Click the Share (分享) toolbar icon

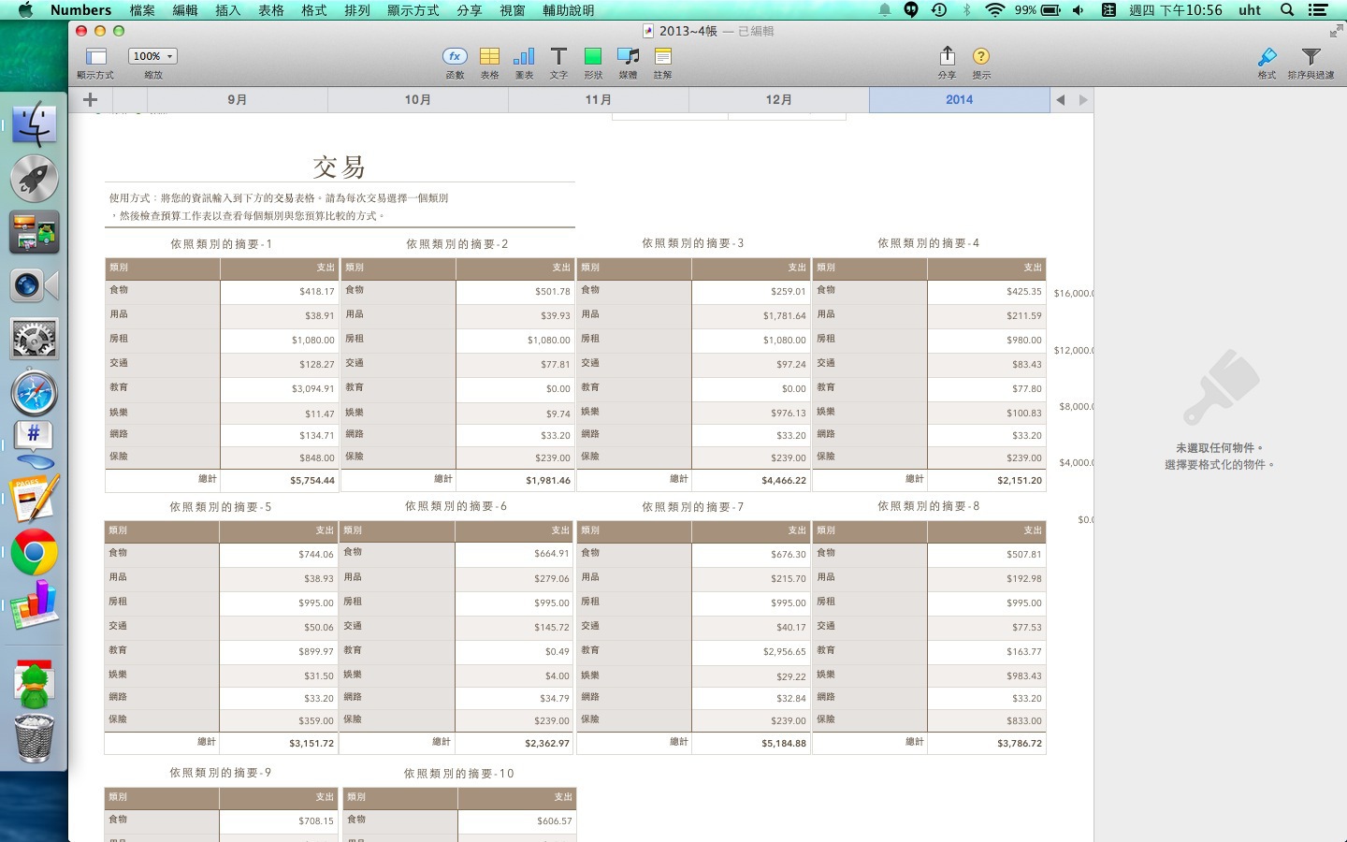coord(947,56)
